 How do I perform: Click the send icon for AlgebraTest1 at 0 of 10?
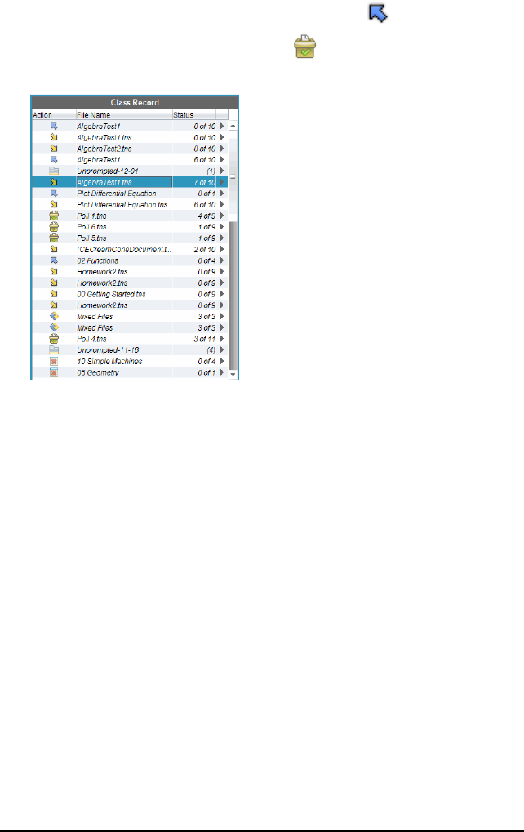point(54,127)
